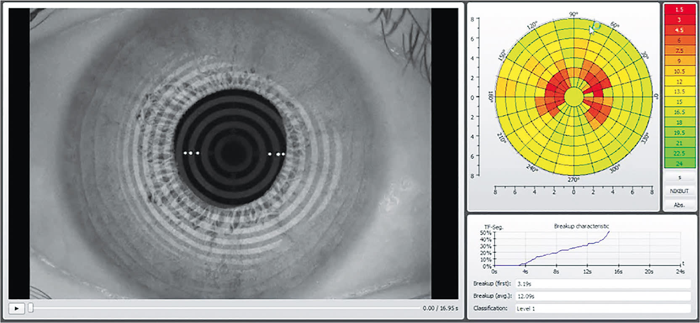Select the 18 legend color swatch
This screenshot has width=700, height=323.
(679, 123)
